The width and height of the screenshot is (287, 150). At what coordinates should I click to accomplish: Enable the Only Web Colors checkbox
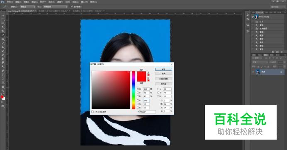[92, 112]
